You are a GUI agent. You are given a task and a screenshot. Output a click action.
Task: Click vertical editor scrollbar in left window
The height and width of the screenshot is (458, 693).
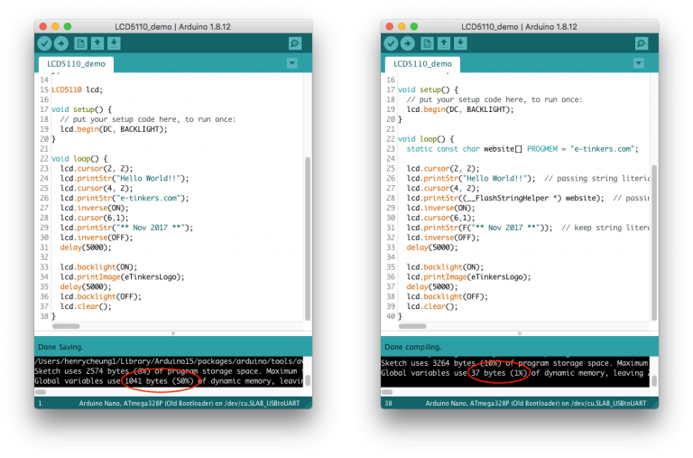[x=308, y=239]
